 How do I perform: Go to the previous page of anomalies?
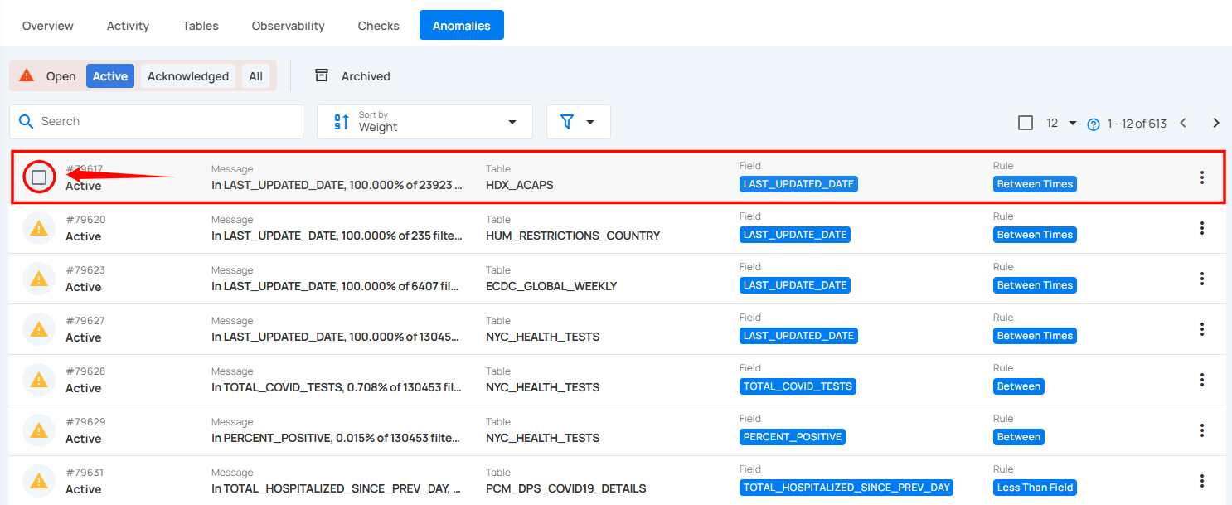click(x=1183, y=123)
